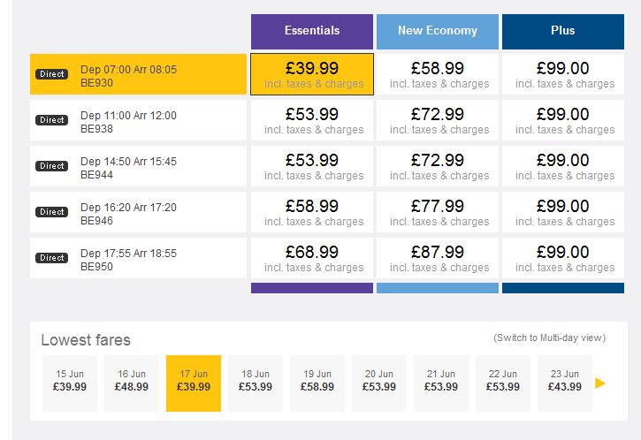Select 16 Jun £48.99 fare tile

(x=132, y=383)
